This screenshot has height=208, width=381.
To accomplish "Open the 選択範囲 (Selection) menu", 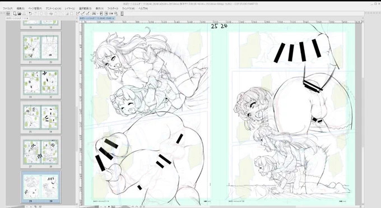I will pyautogui.click(x=85, y=8).
